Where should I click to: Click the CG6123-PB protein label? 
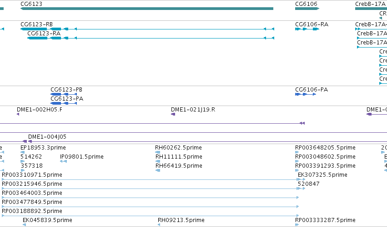coord(66,90)
